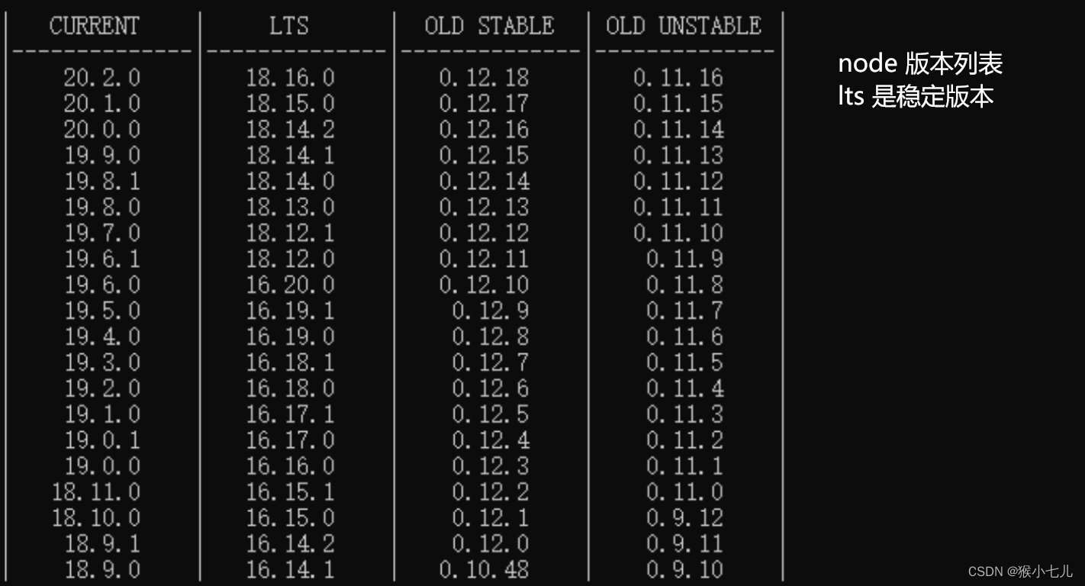This screenshot has height=586, width=1085.
Task: Select old stable version 0.12.5
Action: click(490, 414)
